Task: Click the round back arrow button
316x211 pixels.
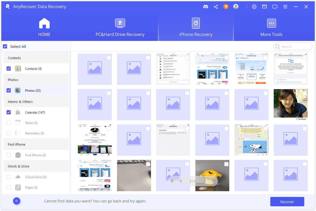Action: [17, 201]
